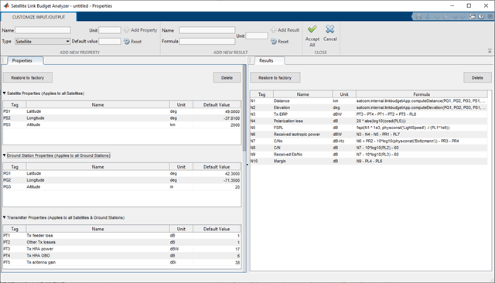Collapse the Satellite Properties section

(5, 94)
